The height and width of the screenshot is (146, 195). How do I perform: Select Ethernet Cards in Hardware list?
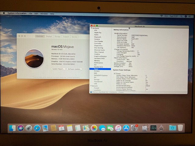99,50
